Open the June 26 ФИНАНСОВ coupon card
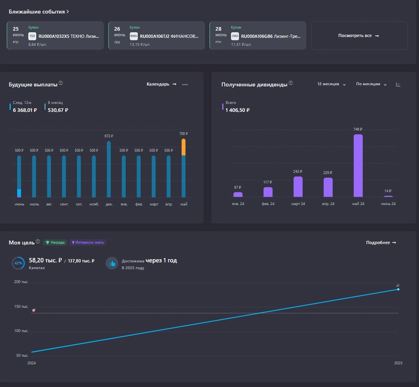This screenshot has width=419, height=387. coord(156,36)
